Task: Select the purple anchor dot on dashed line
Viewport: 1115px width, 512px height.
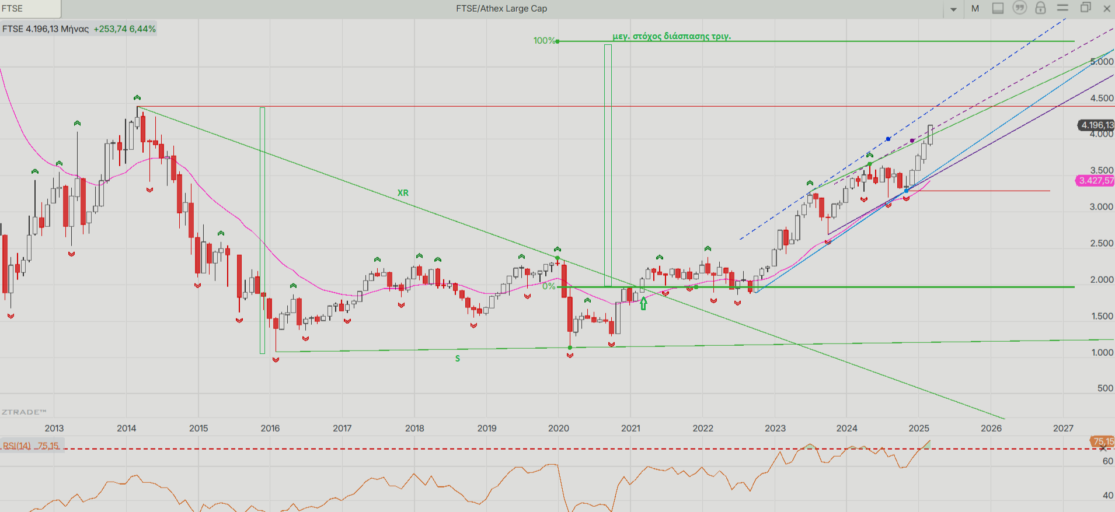Action: [912, 141]
